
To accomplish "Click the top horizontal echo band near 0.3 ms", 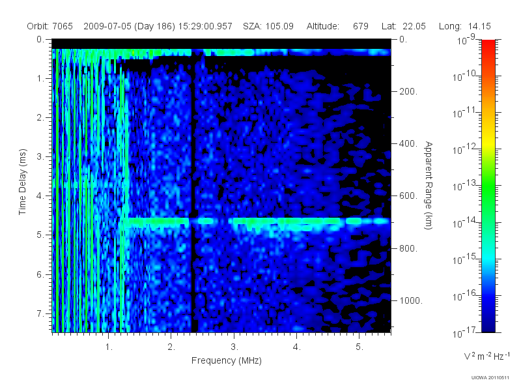I will 221,53.
